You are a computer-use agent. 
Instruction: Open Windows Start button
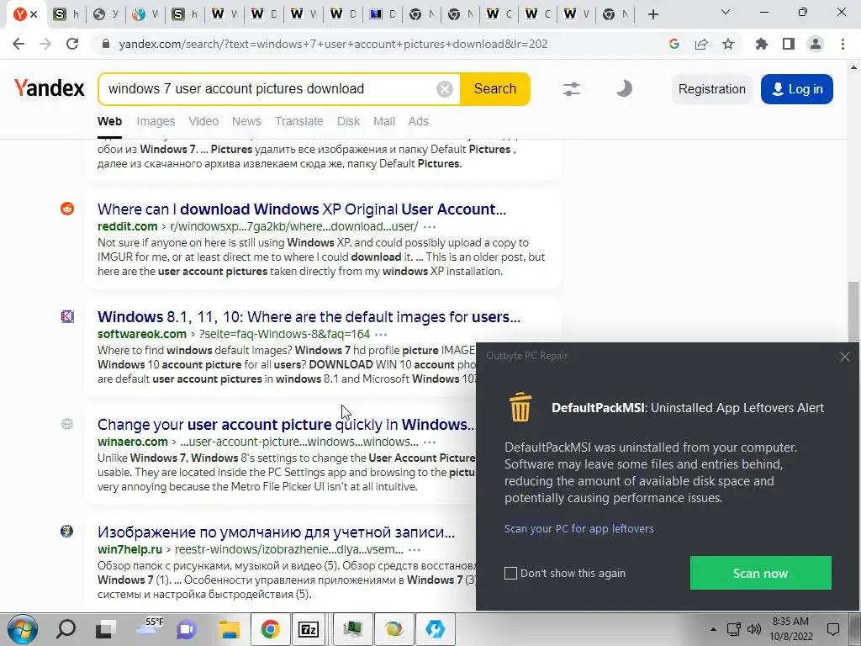point(23,629)
